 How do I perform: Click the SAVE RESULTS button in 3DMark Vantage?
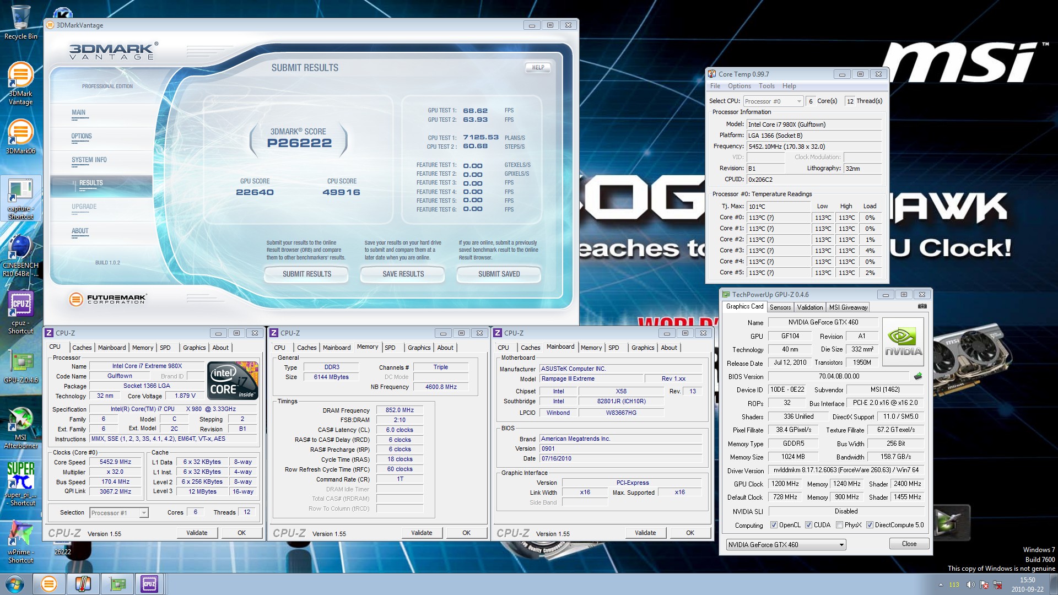point(403,274)
